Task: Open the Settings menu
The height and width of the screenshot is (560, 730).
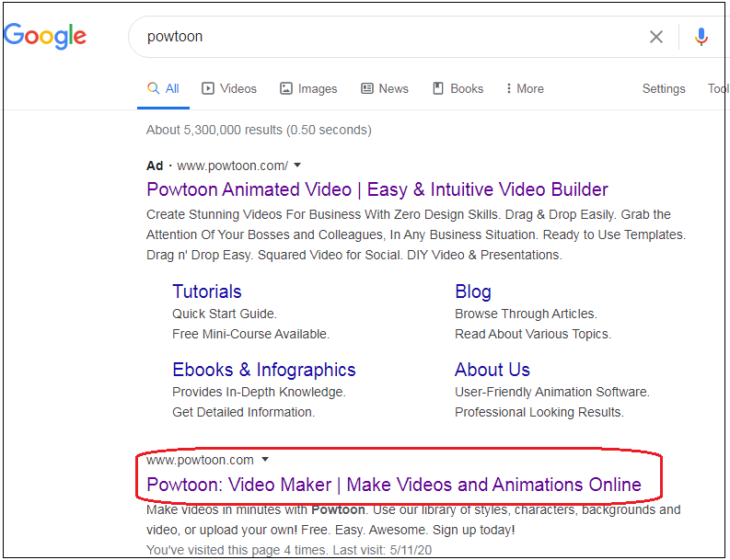Action: pyautogui.click(x=664, y=88)
